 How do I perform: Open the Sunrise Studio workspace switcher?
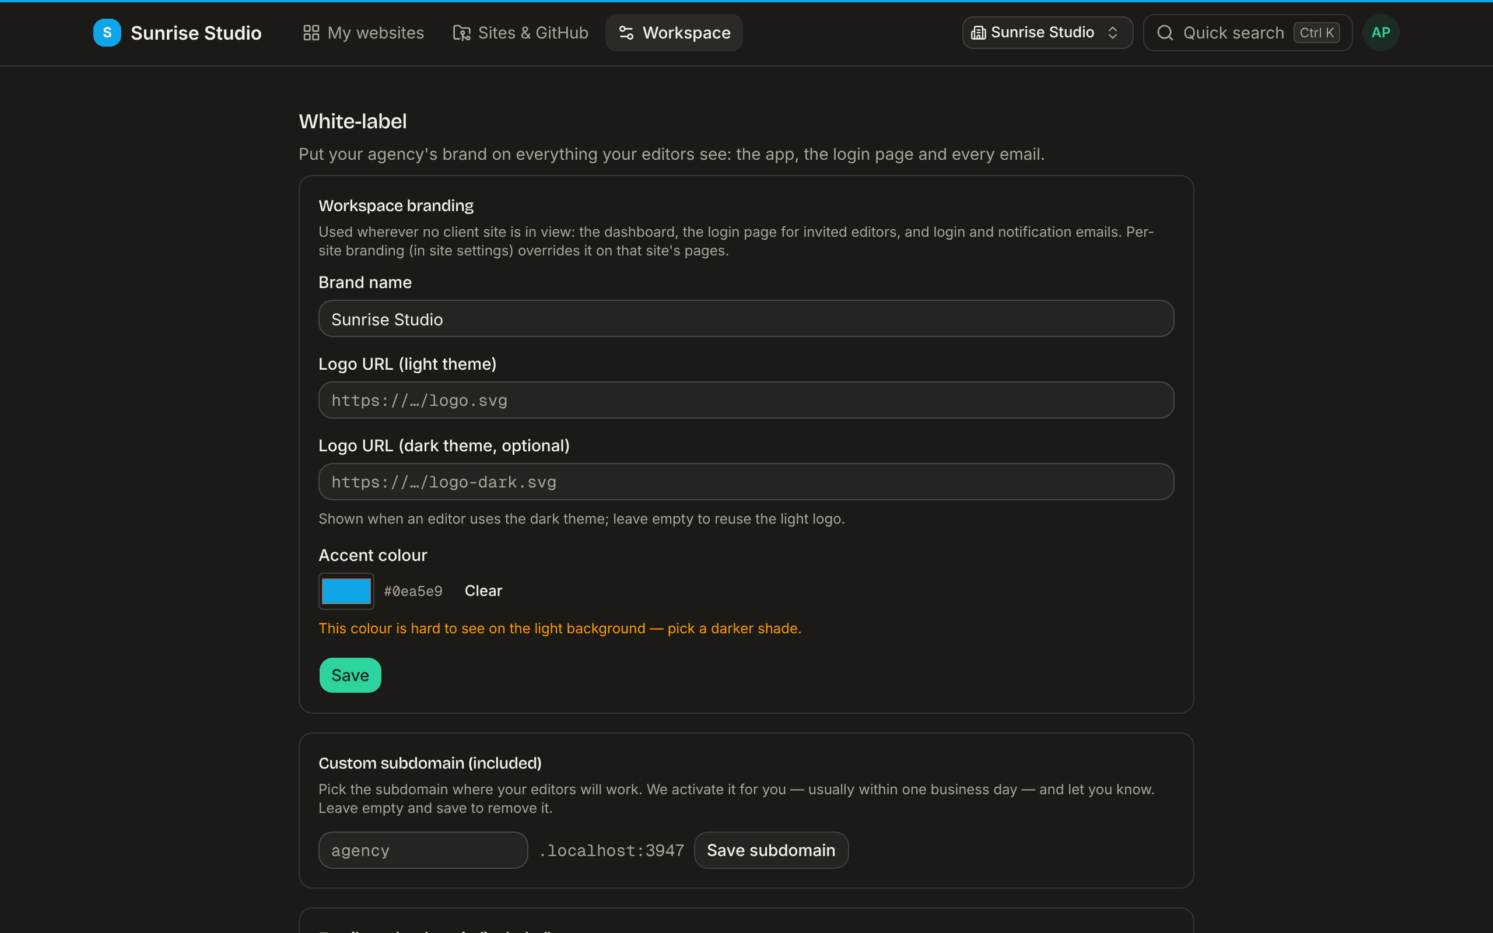1047,33
